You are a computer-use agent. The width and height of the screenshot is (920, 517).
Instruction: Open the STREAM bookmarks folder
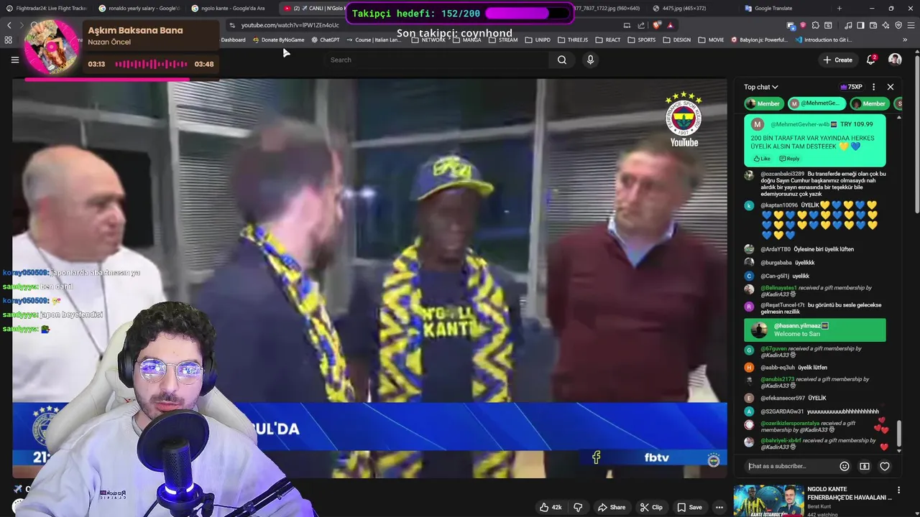click(x=502, y=39)
